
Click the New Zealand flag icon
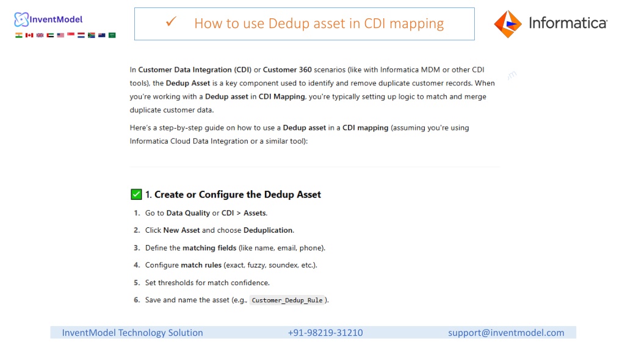[102, 35]
